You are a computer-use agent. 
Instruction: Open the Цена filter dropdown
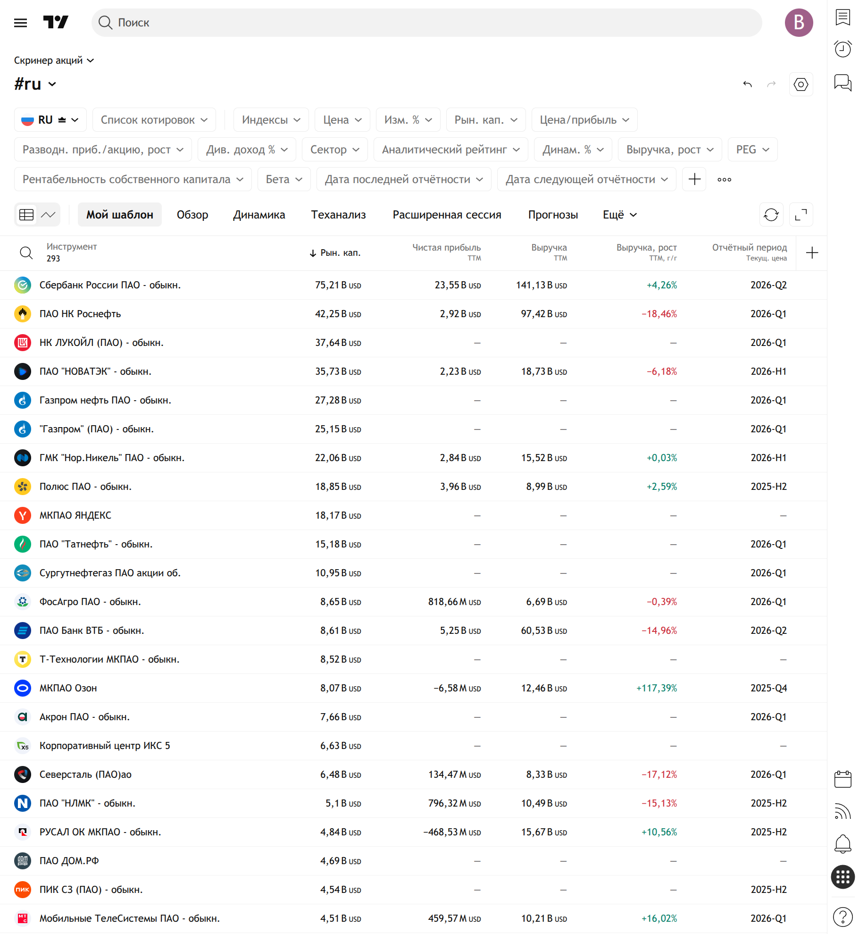(342, 120)
